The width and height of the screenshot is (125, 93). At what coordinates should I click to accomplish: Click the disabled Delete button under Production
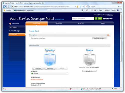62,69
